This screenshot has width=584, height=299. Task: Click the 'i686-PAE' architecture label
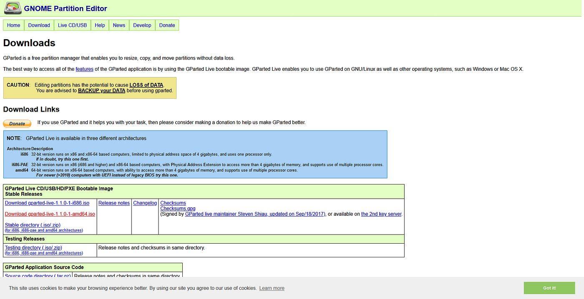20,165
